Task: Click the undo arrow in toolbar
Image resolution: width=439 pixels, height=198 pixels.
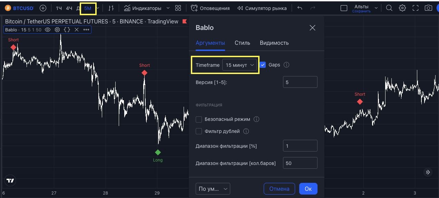Action: (300, 8)
